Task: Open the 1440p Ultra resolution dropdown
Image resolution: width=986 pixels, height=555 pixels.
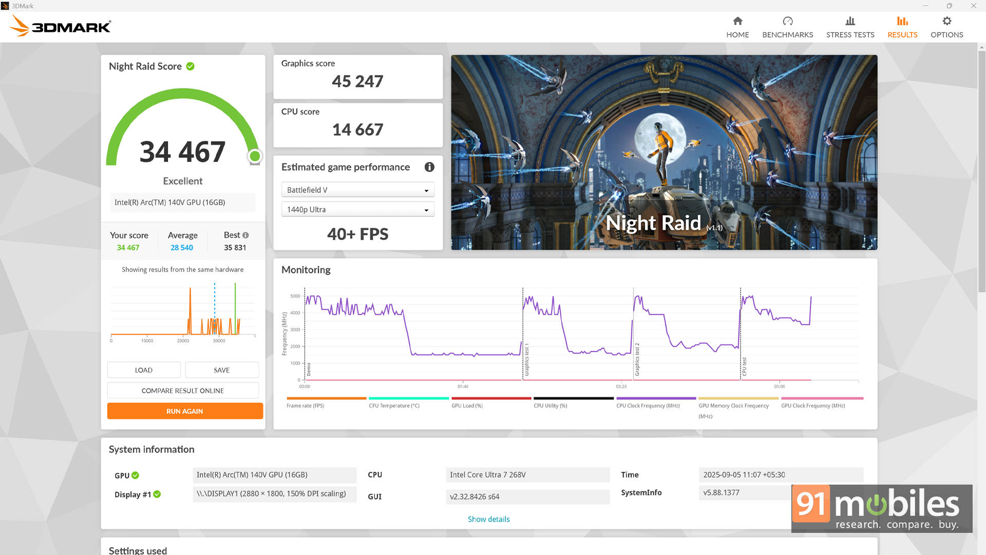Action: point(357,210)
